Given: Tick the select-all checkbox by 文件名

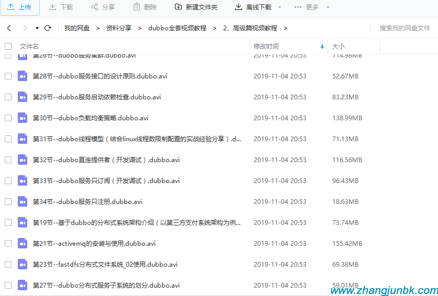Looking at the screenshot, I should (x=8, y=46).
